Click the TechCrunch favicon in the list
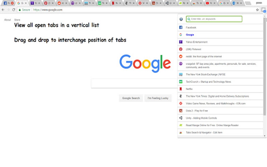Viewport: 267px width, 167px height. tap(181, 81)
